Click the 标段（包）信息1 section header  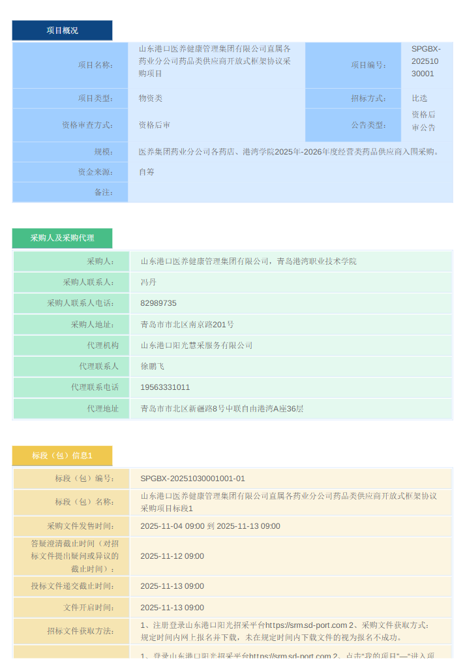click(62, 456)
